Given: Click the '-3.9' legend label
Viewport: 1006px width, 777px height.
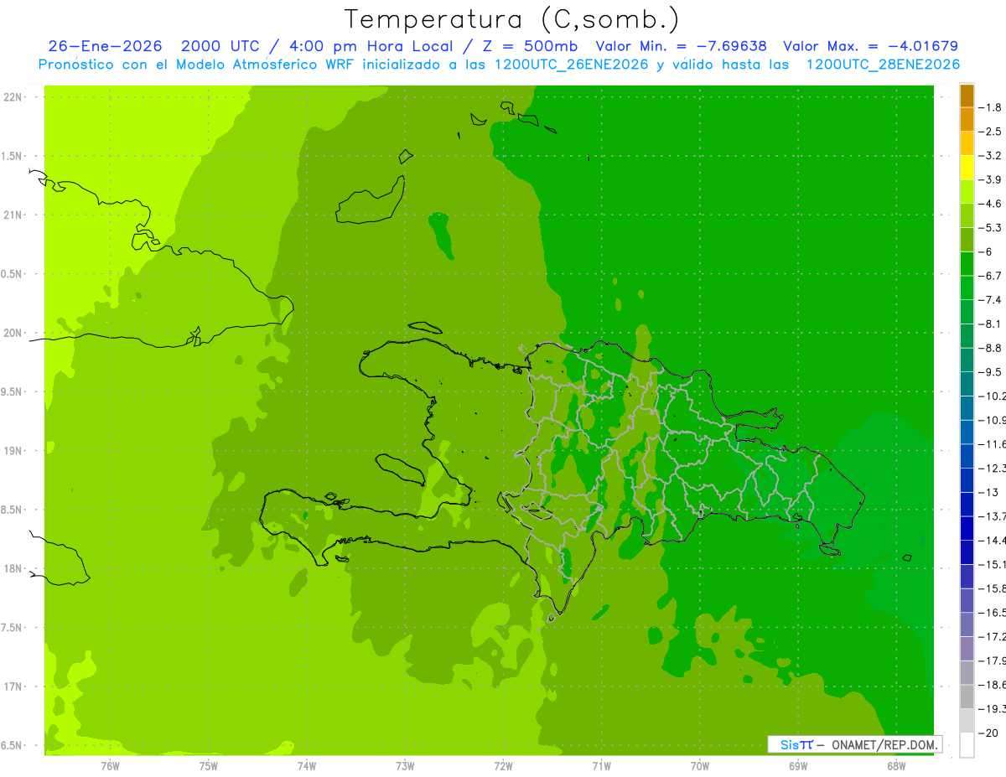Looking at the screenshot, I should [990, 179].
